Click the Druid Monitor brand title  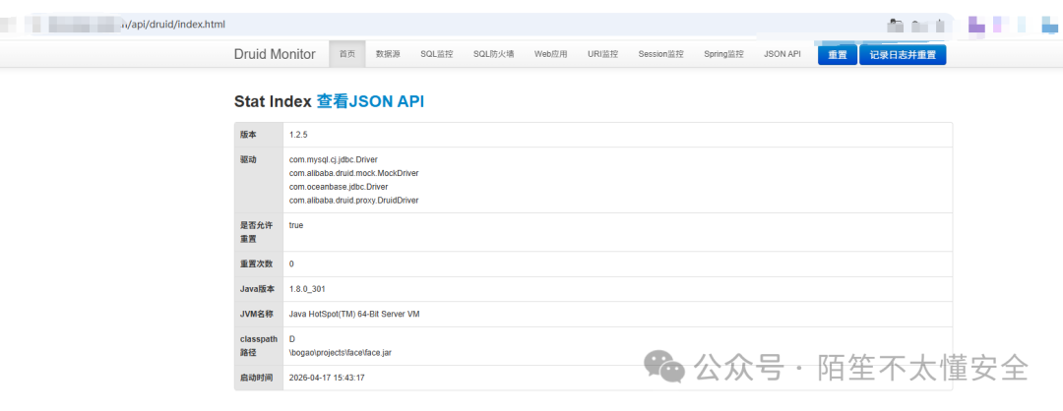click(275, 54)
